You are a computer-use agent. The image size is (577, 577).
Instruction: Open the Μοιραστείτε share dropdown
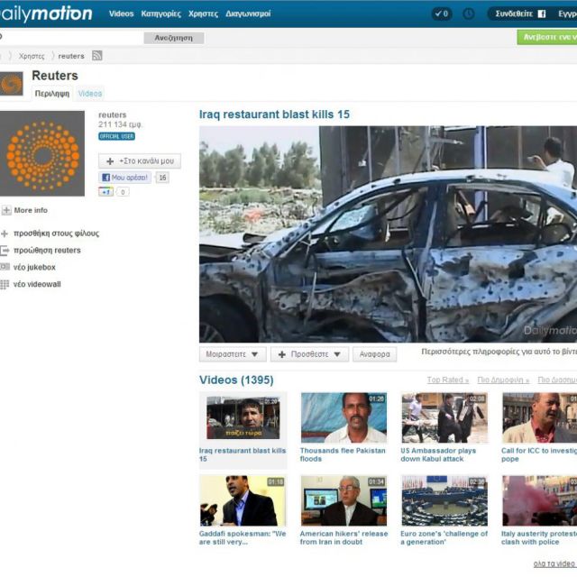pos(233,354)
